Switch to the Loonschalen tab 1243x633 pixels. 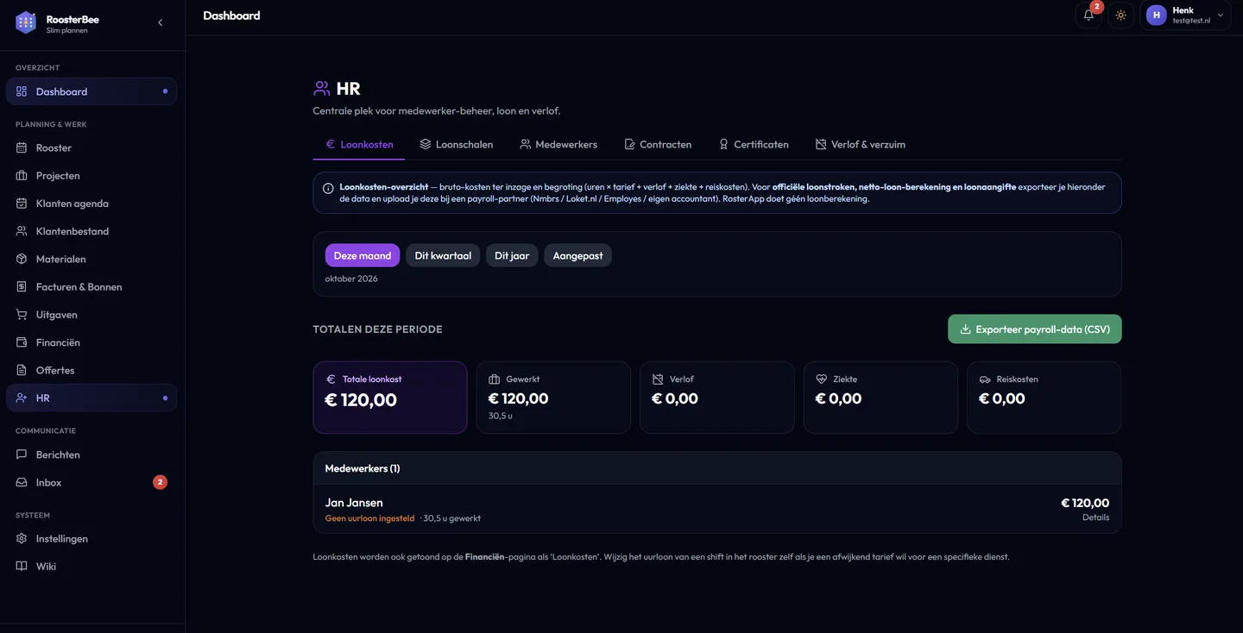456,144
